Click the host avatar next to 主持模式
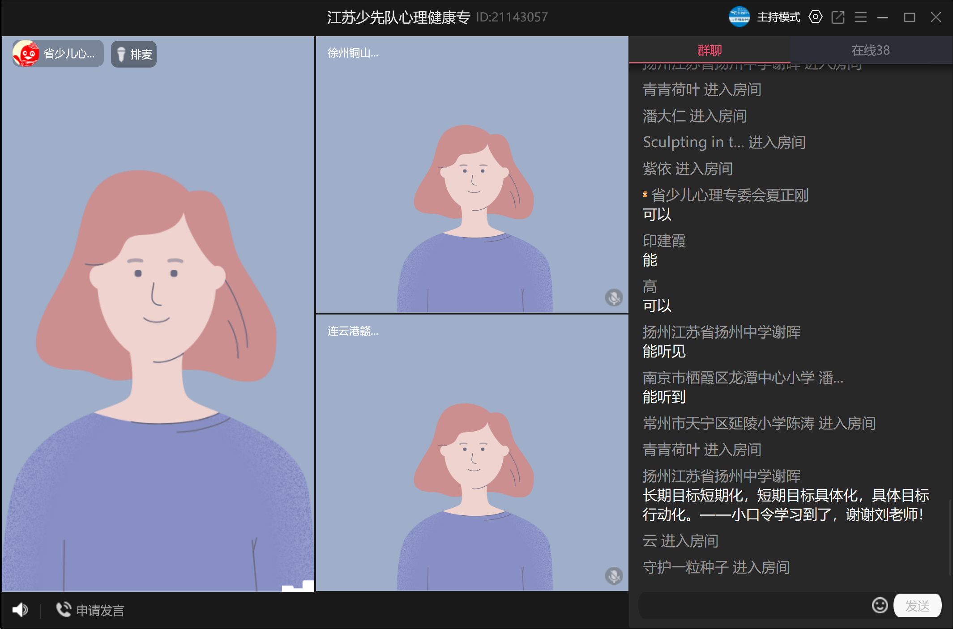Image resolution: width=953 pixels, height=629 pixels. pyautogui.click(x=739, y=17)
